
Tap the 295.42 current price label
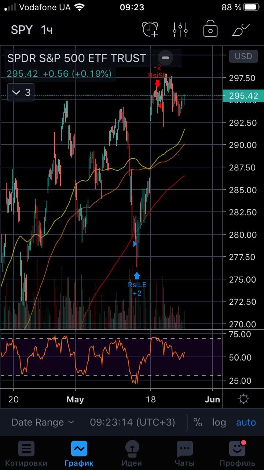[x=243, y=96]
